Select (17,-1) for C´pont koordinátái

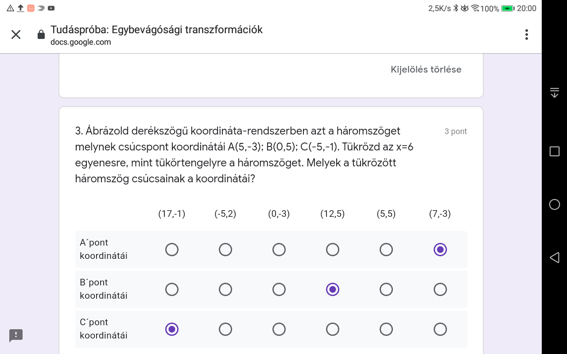pyautogui.click(x=172, y=329)
